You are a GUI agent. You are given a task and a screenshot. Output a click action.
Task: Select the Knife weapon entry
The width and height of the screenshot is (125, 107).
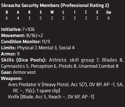(x=51, y=97)
